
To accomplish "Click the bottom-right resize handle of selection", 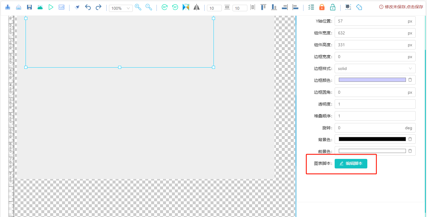I will point(213,67).
